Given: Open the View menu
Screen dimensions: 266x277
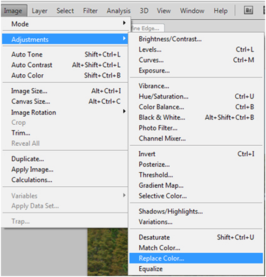Looking at the screenshot, I should pos(164,11).
